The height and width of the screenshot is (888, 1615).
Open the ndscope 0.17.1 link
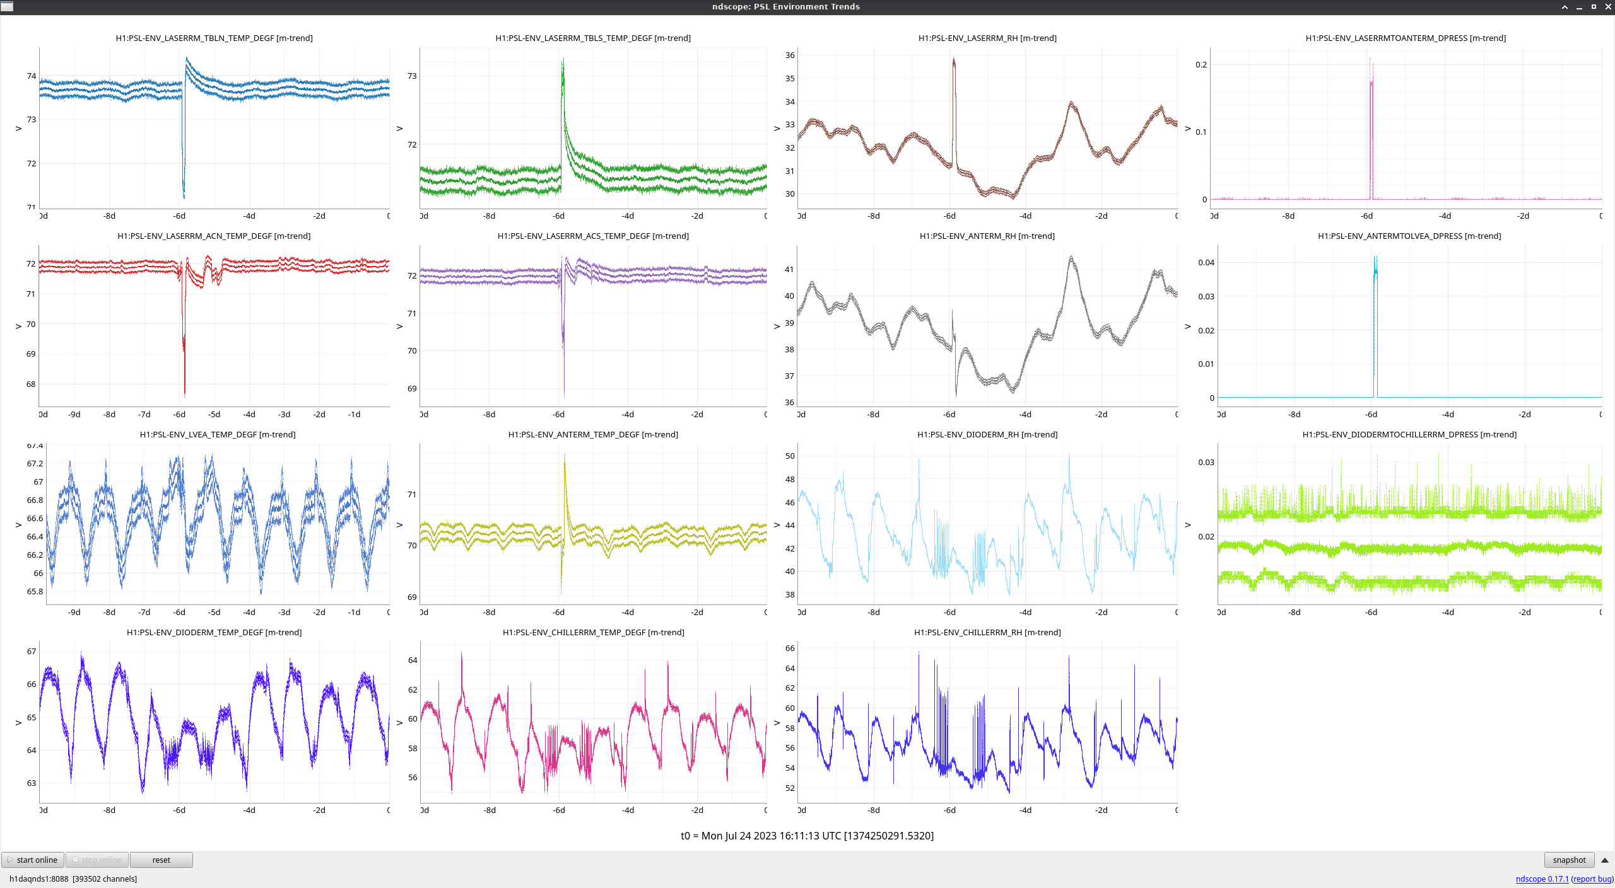coord(1541,879)
